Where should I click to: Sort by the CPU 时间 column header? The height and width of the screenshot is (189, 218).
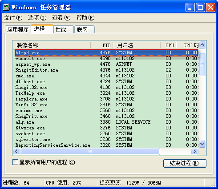click(x=187, y=45)
